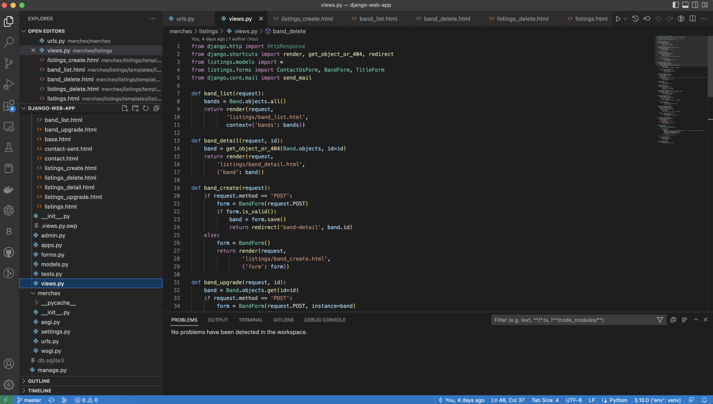The image size is (713, 404).
Task: Toggle secondary side bar visibility
Action: [x=695, y=5]
